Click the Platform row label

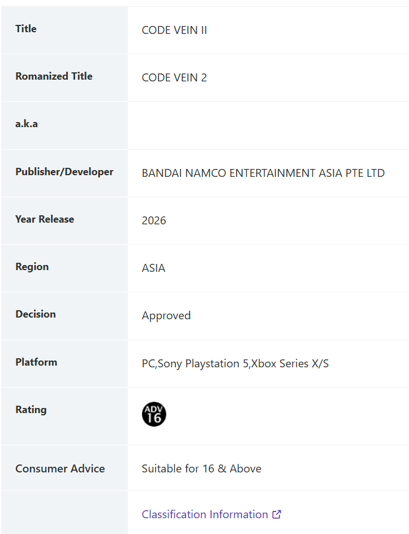coord(36,362)
